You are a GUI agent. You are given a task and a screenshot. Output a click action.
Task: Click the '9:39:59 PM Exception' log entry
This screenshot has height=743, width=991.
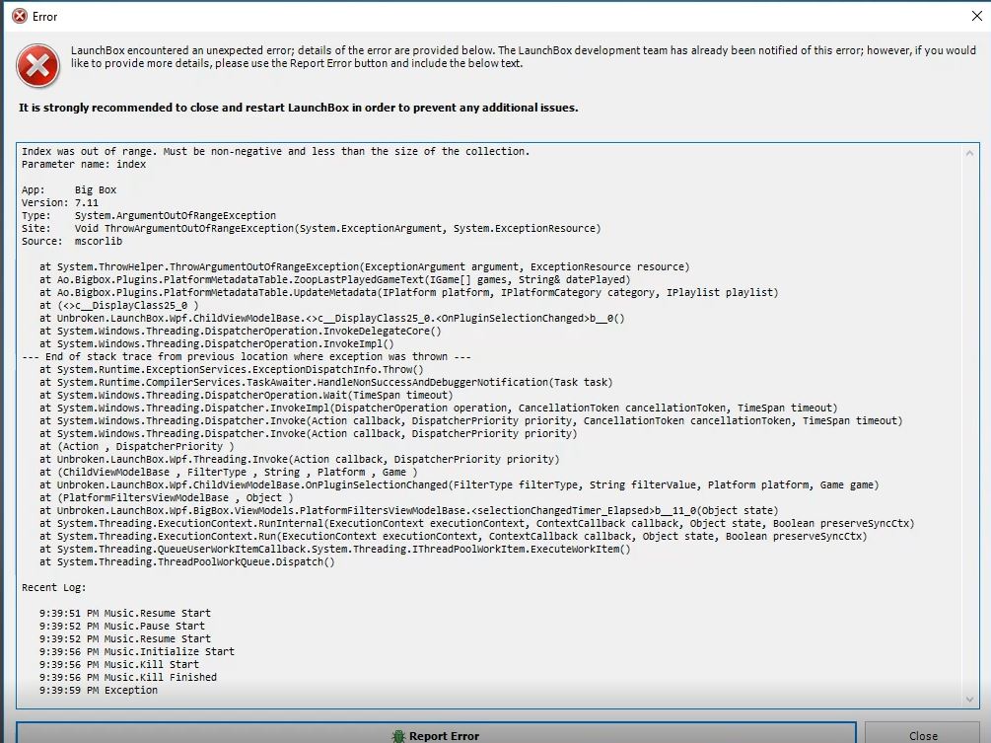click(x=99, y=690)
